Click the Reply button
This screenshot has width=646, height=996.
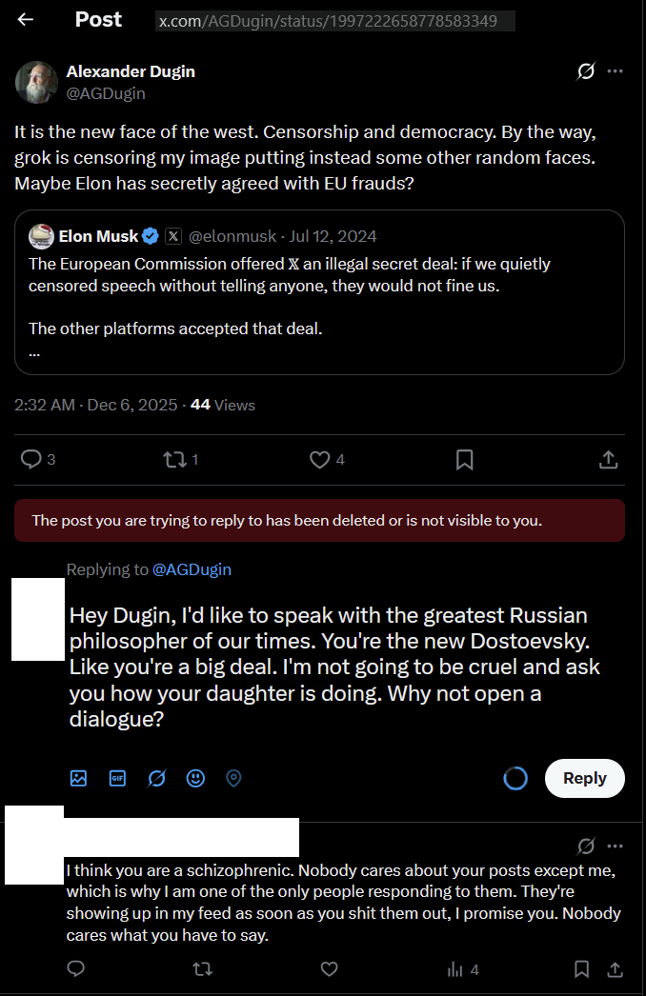[584, 778]
